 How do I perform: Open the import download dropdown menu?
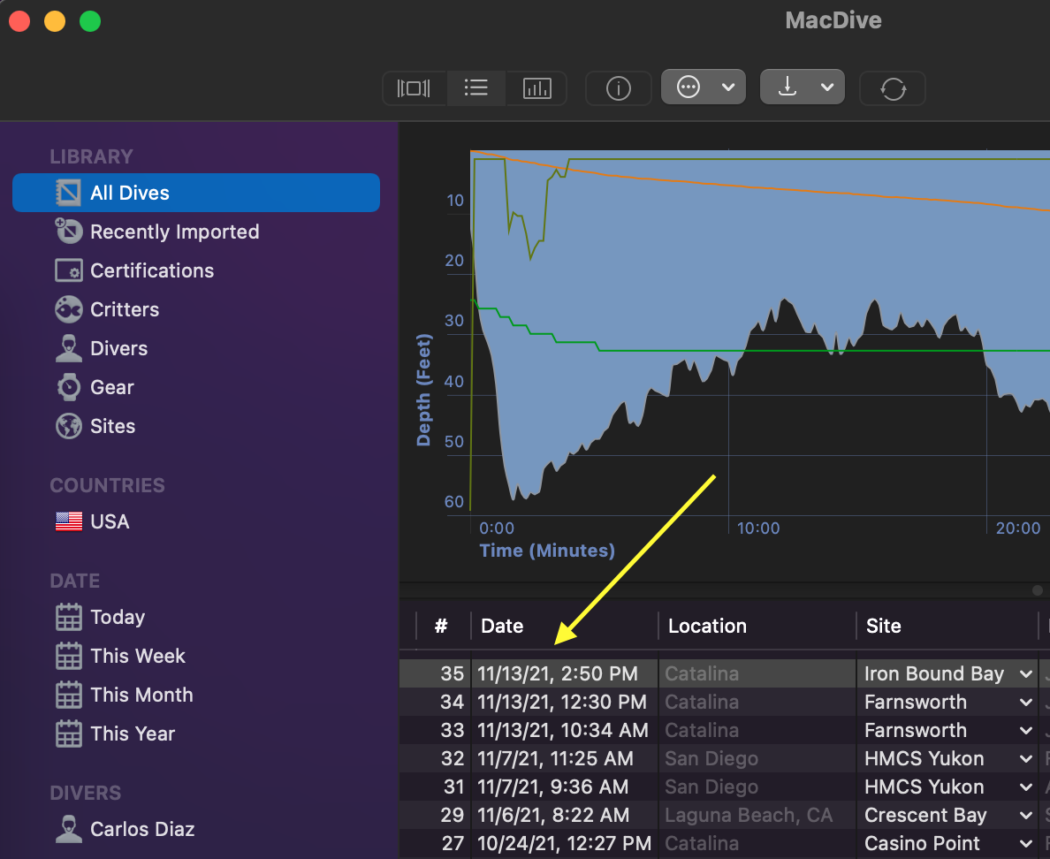(803, 87)
